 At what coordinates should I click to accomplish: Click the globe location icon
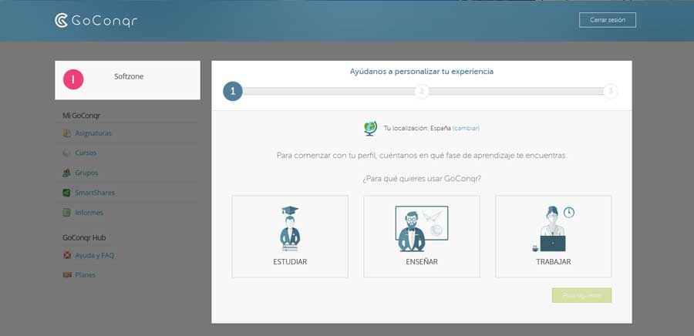[x=370, y=128]
